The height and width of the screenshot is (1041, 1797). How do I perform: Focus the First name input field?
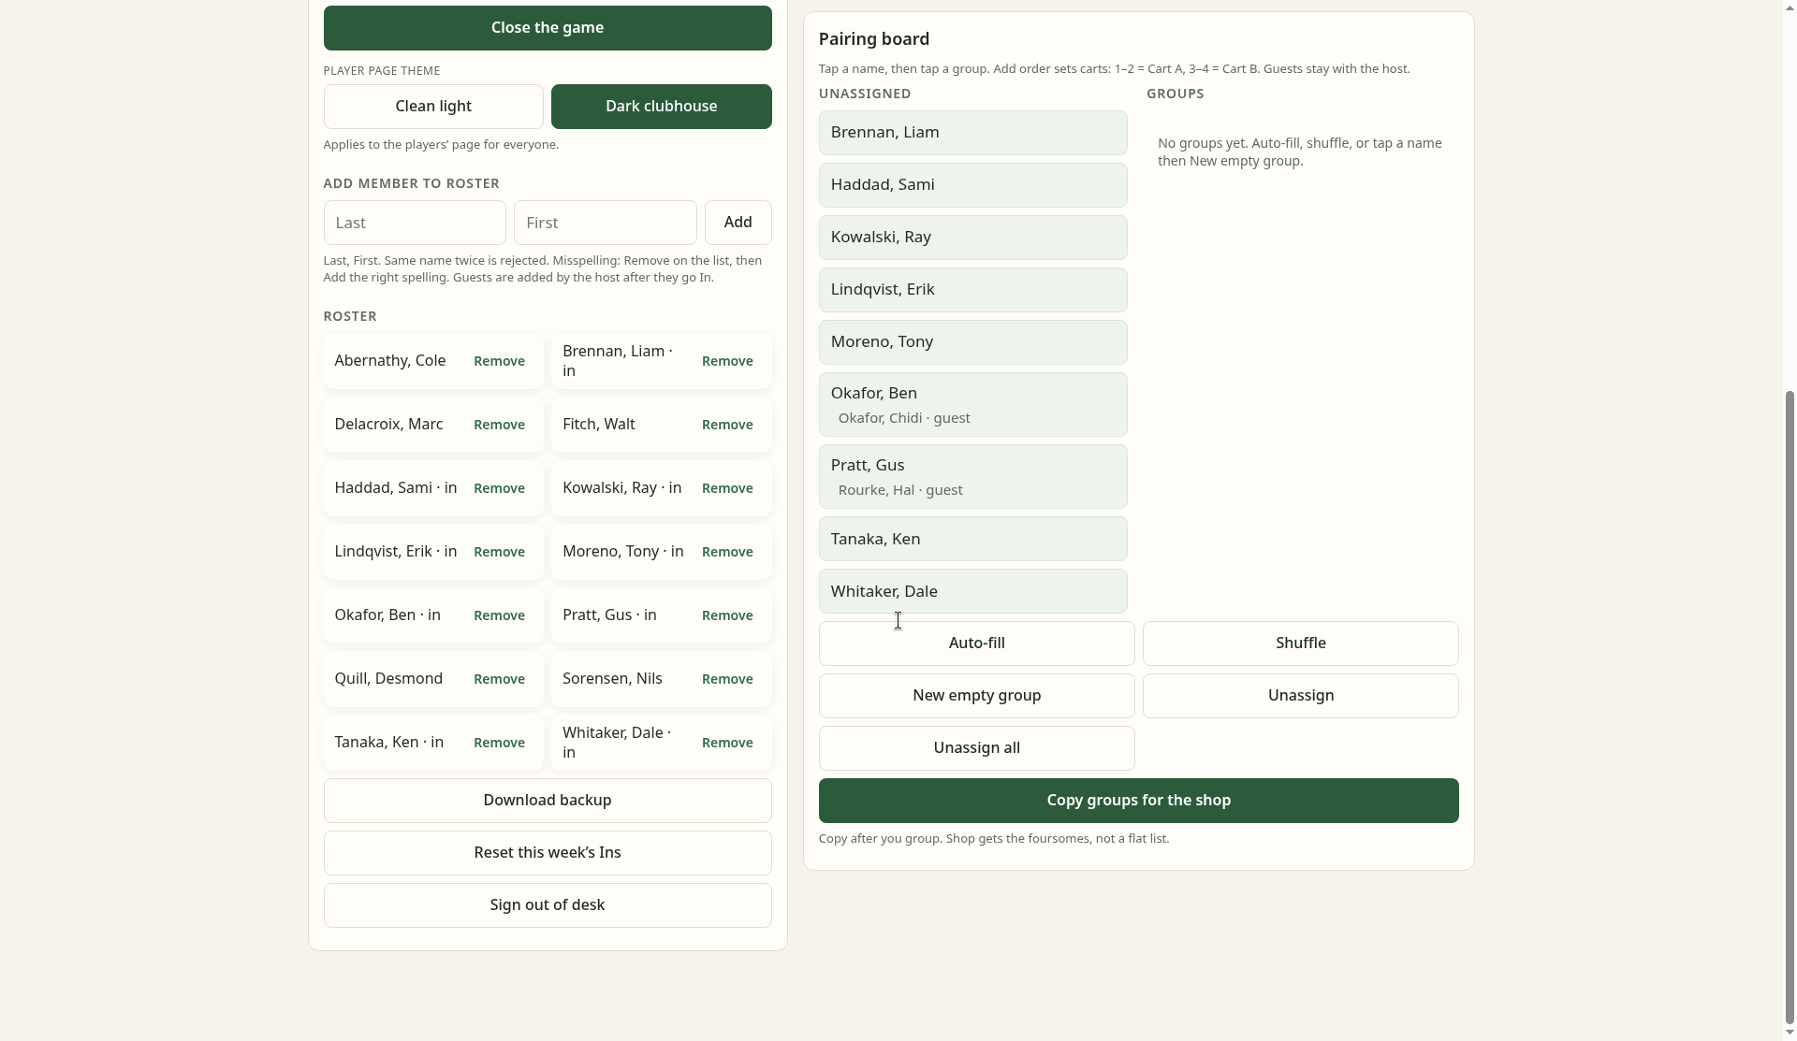606,223
